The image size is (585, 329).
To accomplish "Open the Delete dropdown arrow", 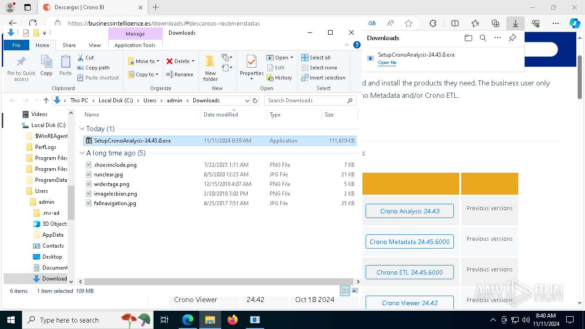I will 193,61.
